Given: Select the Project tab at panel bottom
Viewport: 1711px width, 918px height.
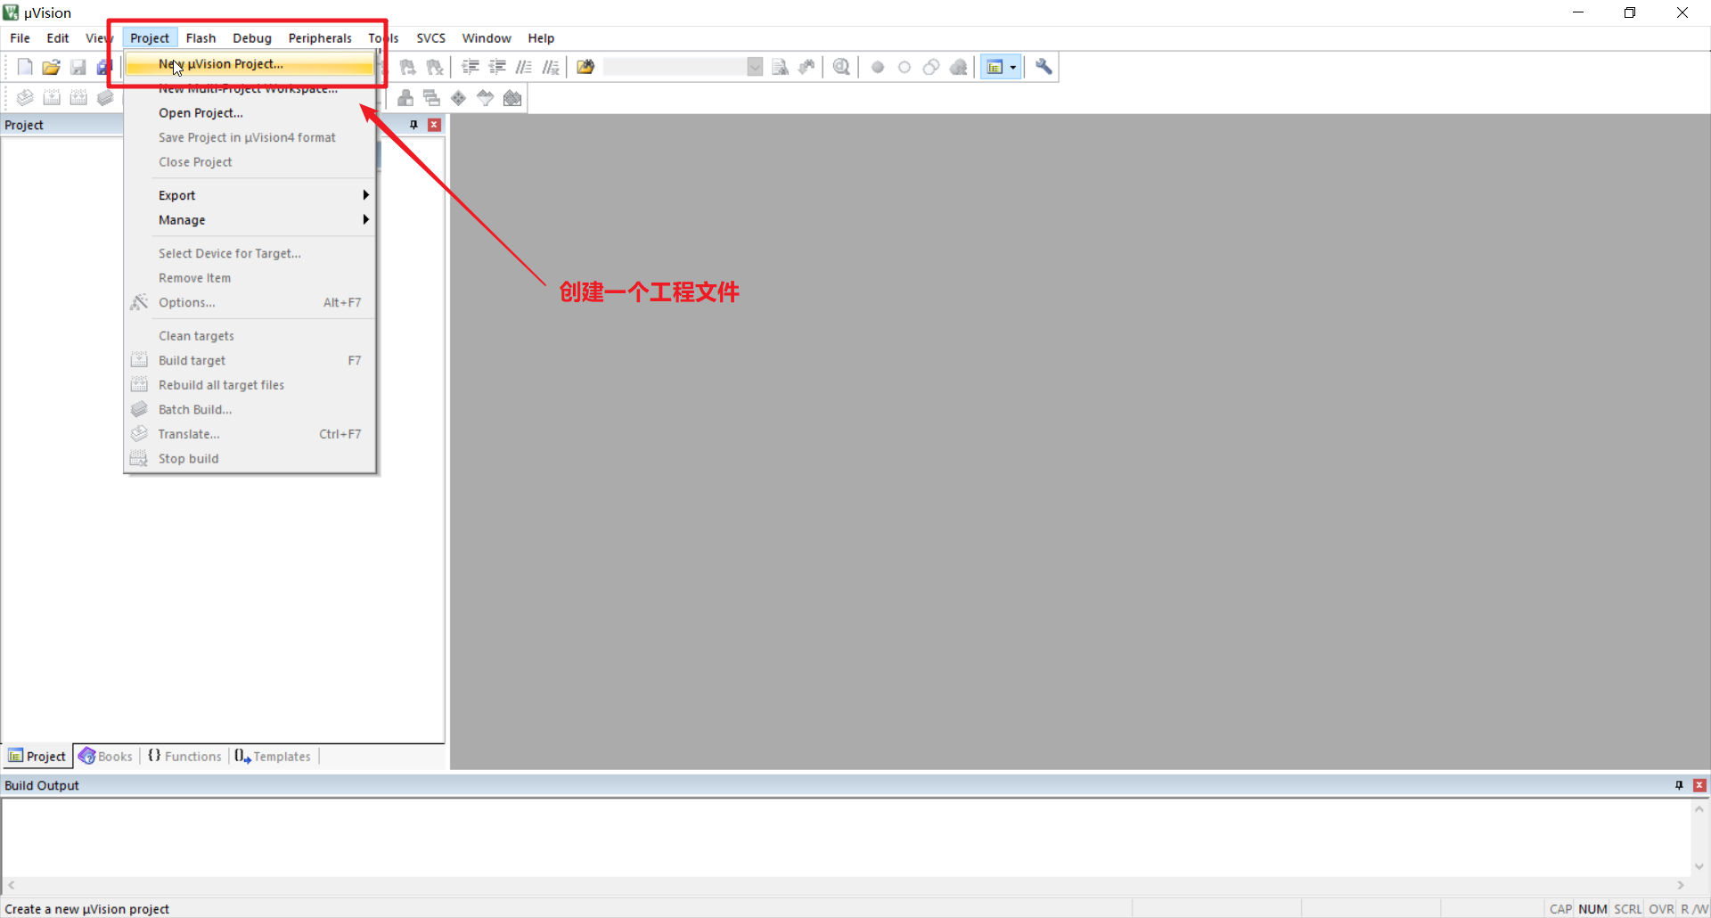Looking at the screenshot, I should (x=37, y=757).
